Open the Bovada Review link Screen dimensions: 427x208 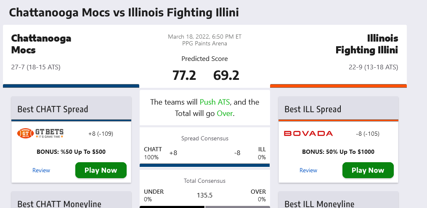308,170
